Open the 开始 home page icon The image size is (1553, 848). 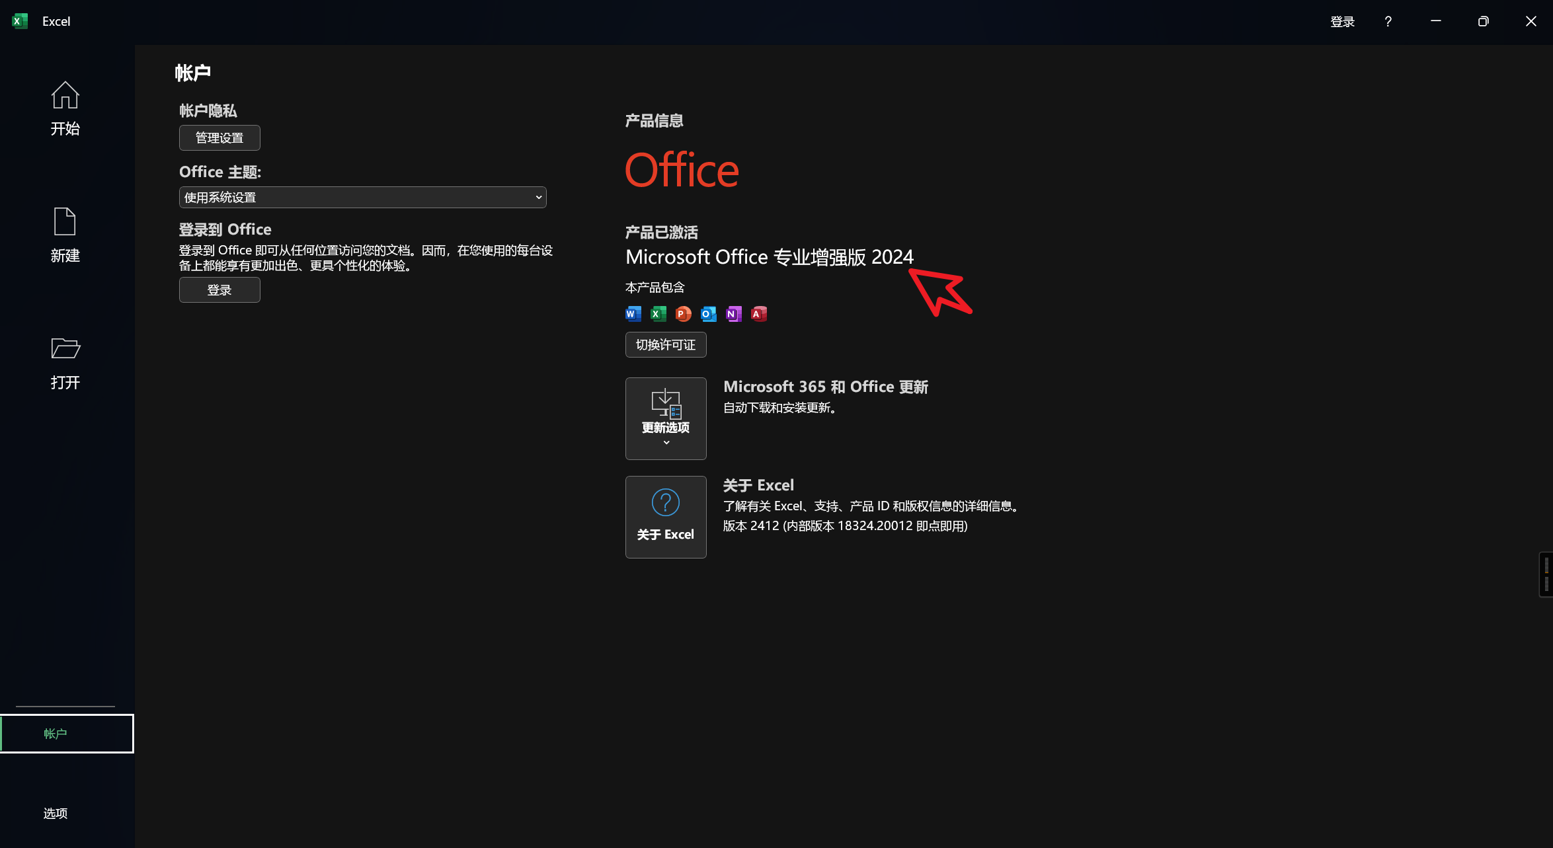65,95
